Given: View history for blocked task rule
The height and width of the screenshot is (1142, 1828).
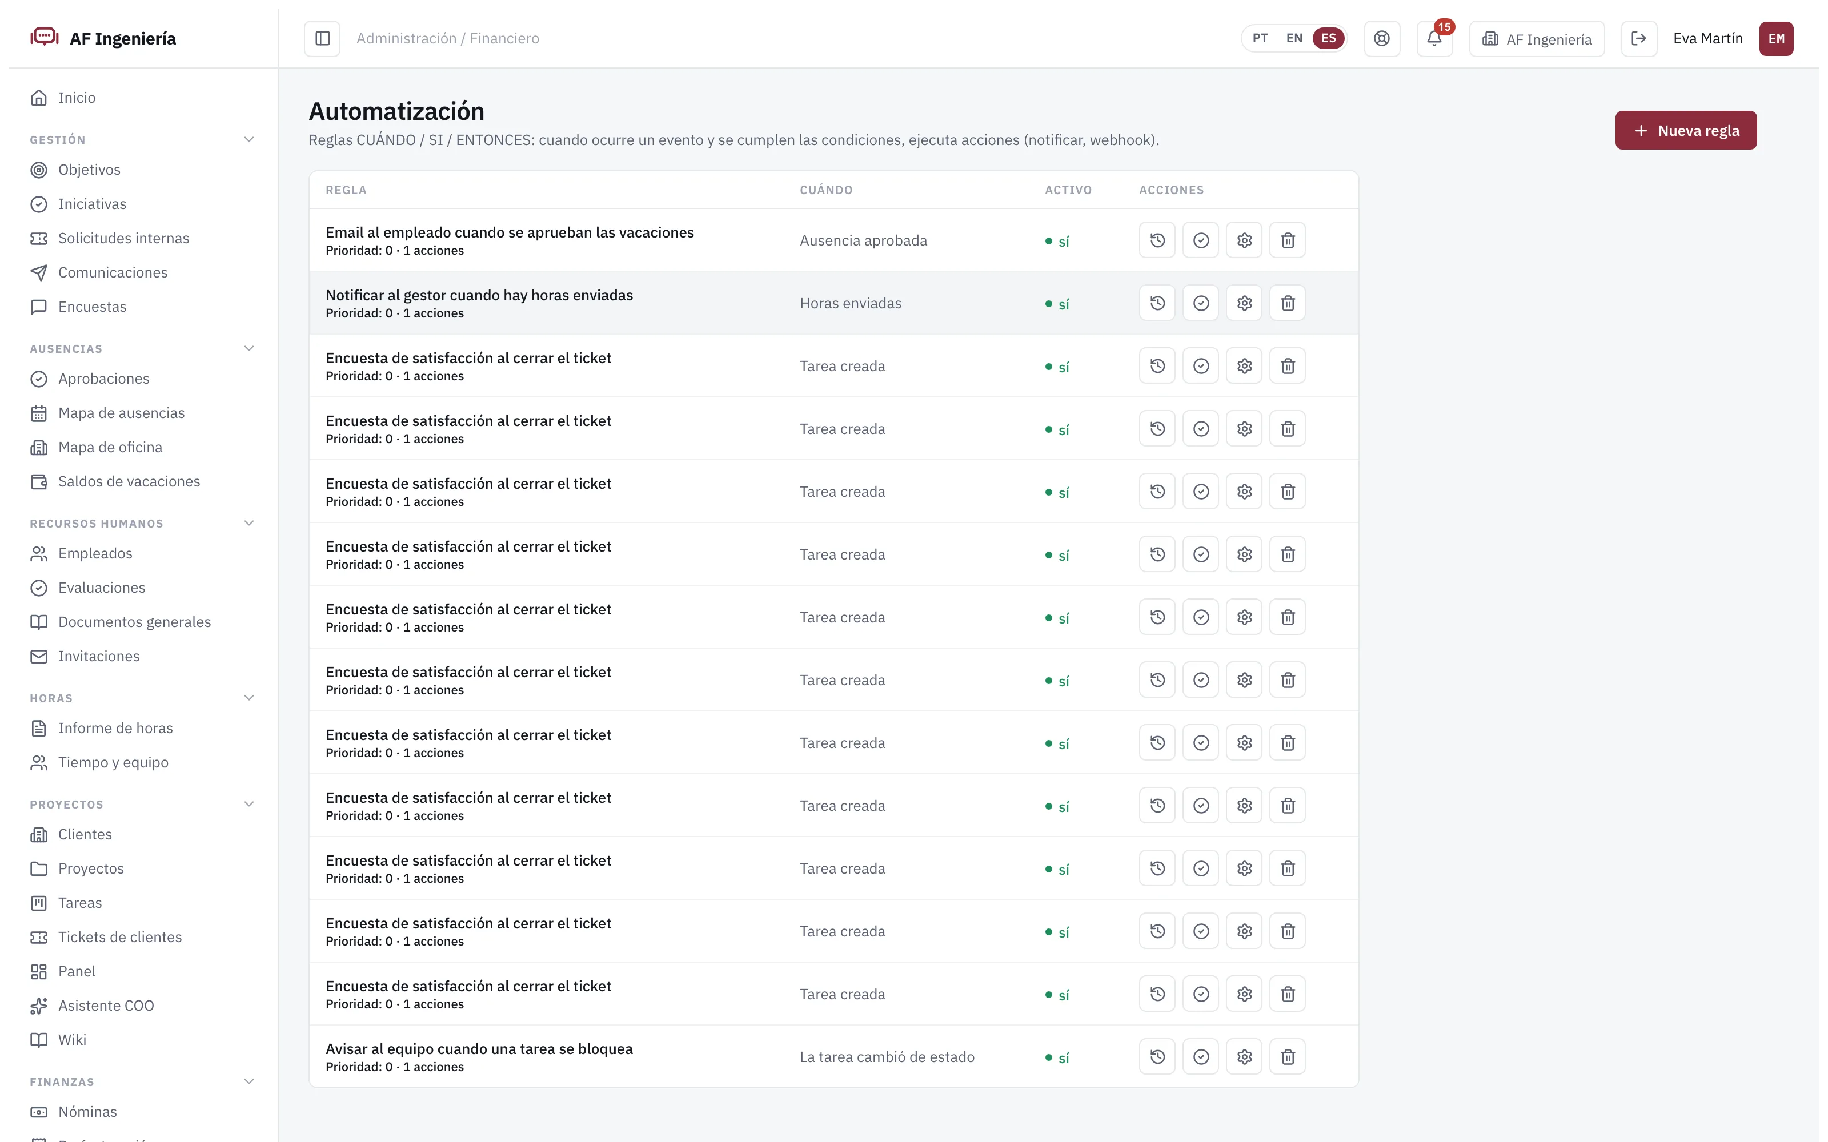Looking at the screenshot, I should 1157,1057.
